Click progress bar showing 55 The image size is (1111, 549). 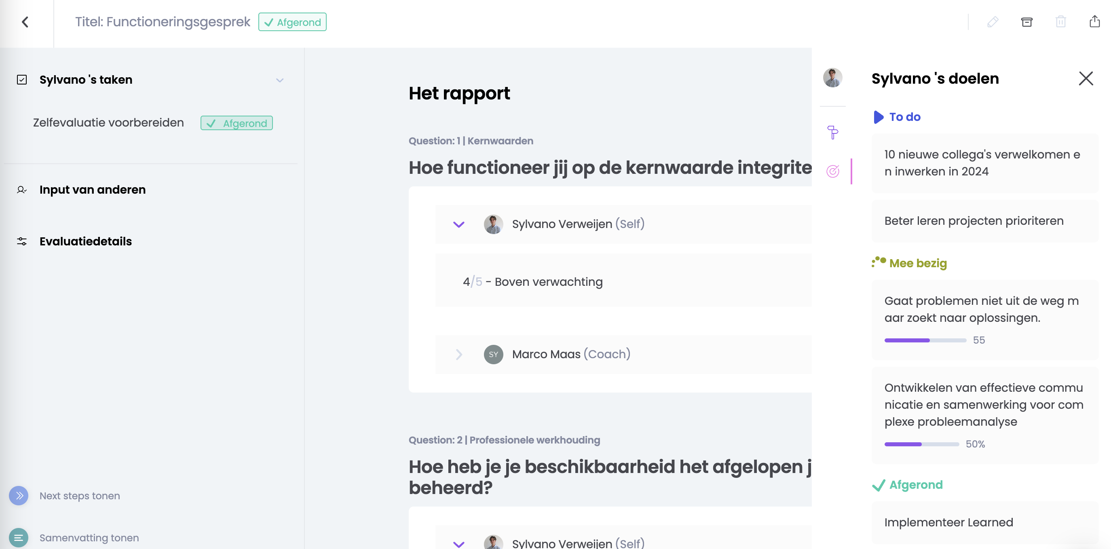pyautogui.click(x=925, y=340)
